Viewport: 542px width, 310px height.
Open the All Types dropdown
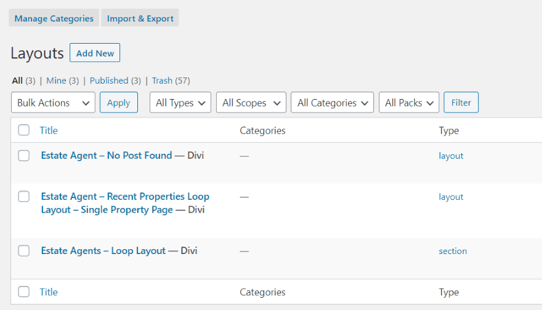(180, 103)
